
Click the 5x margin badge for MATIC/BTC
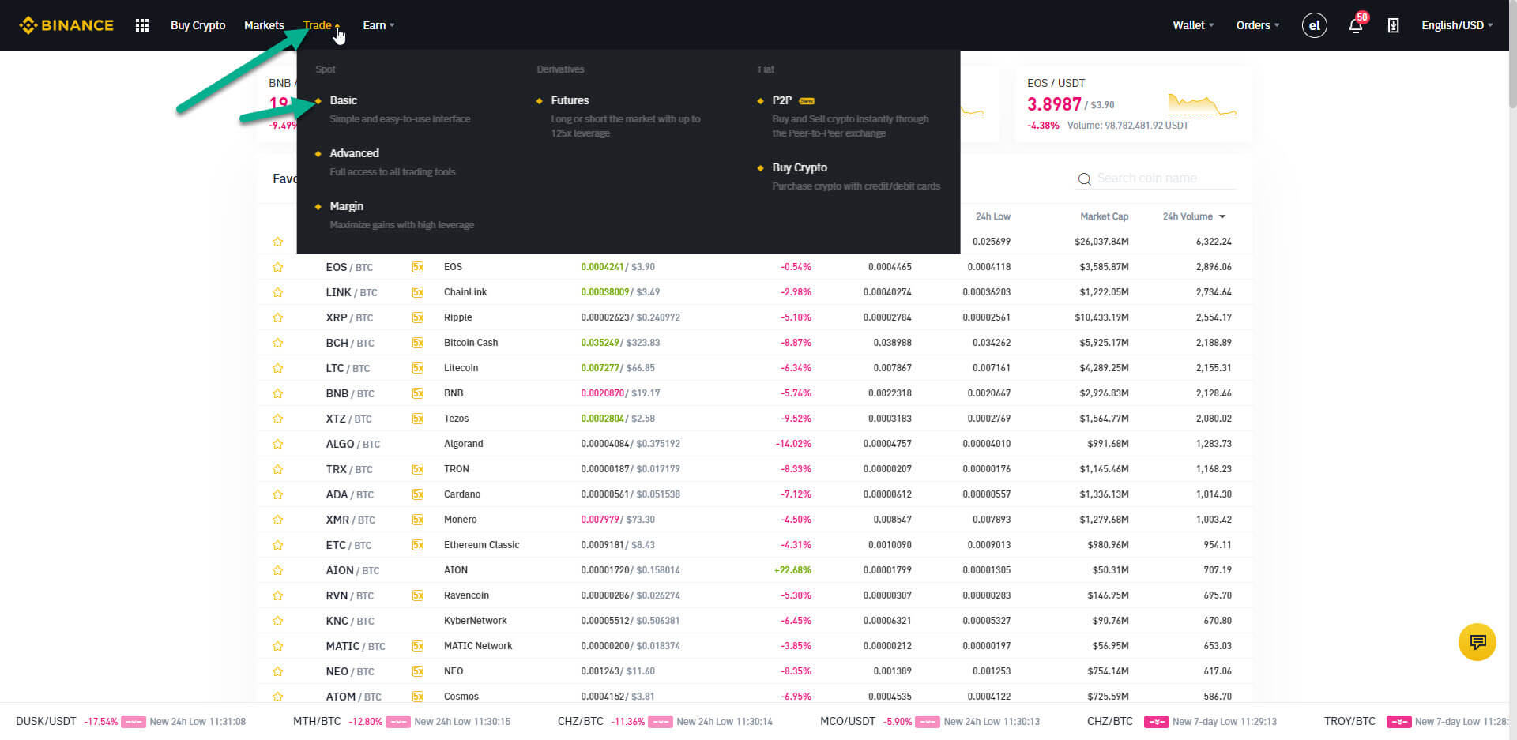[x=418, y=646]
